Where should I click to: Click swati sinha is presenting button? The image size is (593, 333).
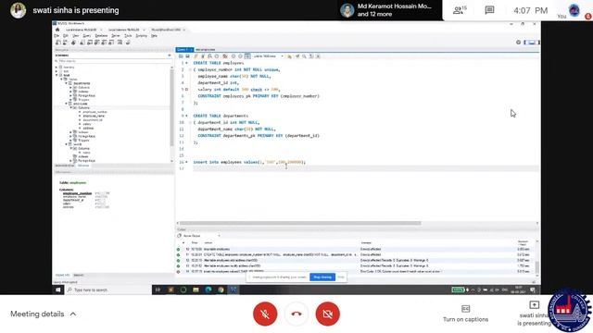tap(535, 314)
